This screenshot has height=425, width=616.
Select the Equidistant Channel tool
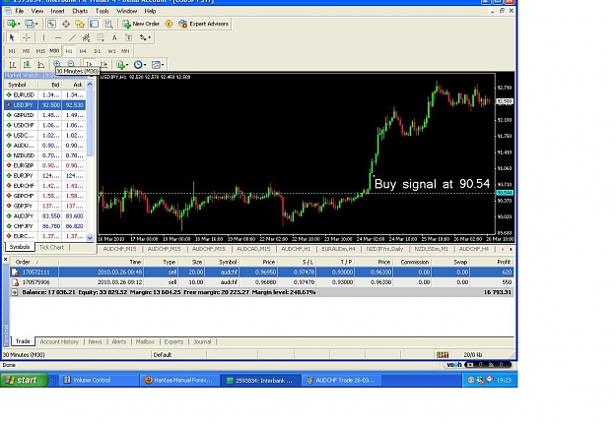(86, 37)
